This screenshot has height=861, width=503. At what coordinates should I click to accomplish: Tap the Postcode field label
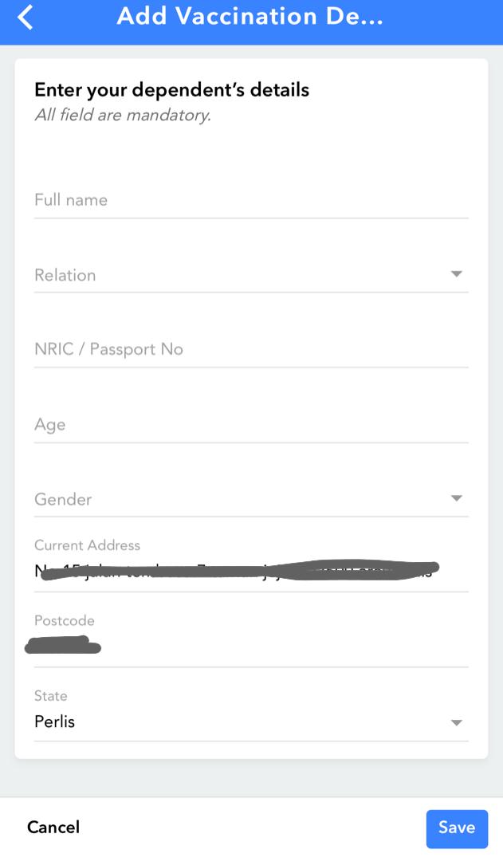[x=65, y=620]
